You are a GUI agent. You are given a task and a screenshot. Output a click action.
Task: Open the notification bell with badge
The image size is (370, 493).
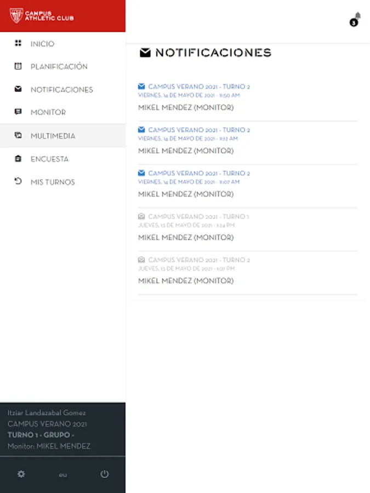(x=355, y=20)
